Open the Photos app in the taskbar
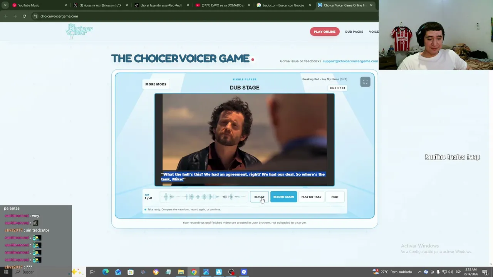 click(x=206, y=272)
